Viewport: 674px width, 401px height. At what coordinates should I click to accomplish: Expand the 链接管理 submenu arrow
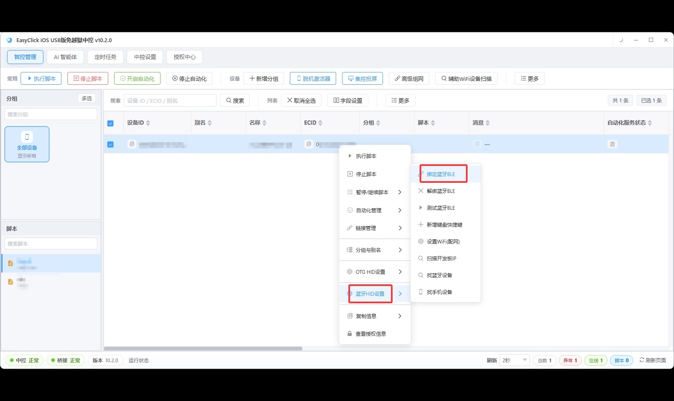(x=400, y=228)
